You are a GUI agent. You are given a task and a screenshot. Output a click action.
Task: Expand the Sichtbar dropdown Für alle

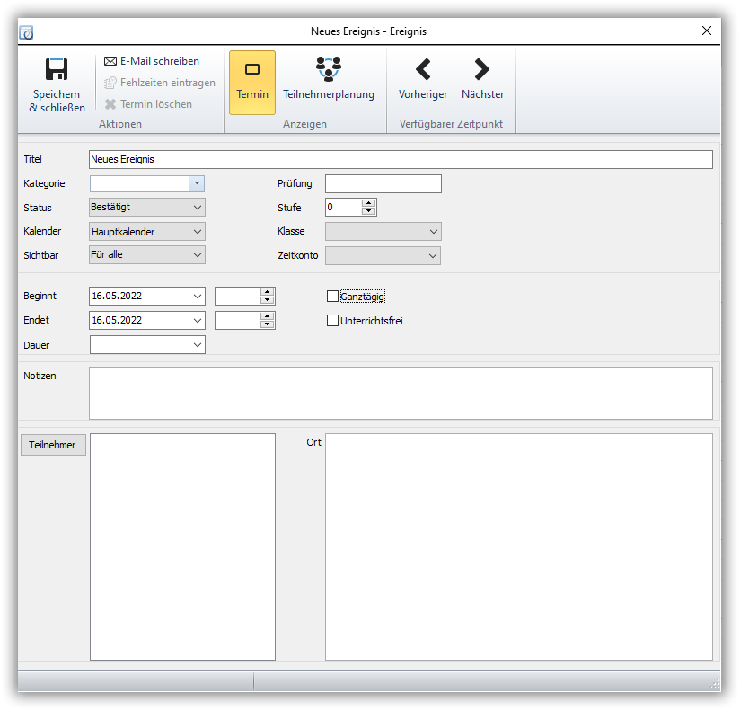(198, 254)
